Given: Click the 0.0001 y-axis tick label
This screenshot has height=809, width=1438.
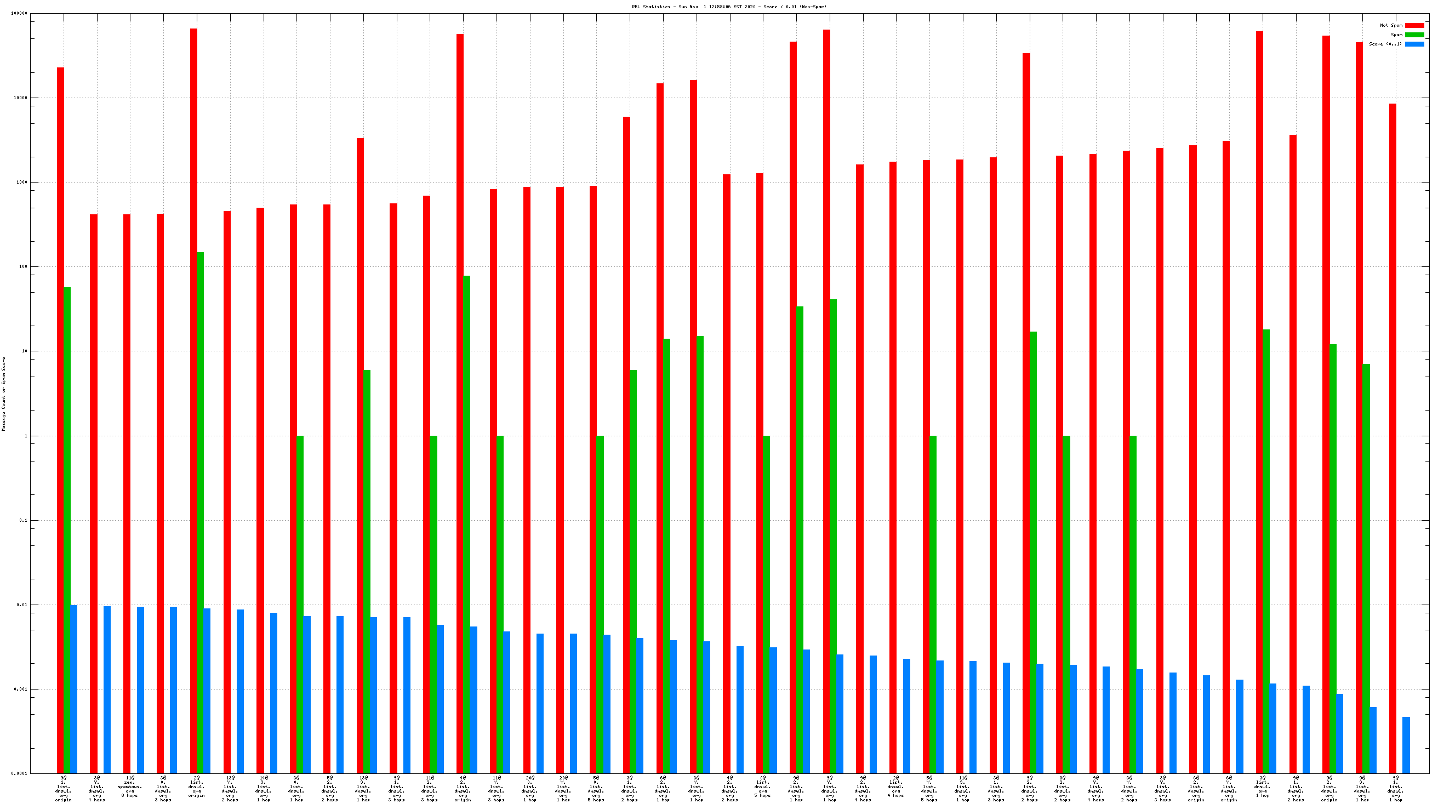Looking at the screenshot, I should (x=19, y=773).
